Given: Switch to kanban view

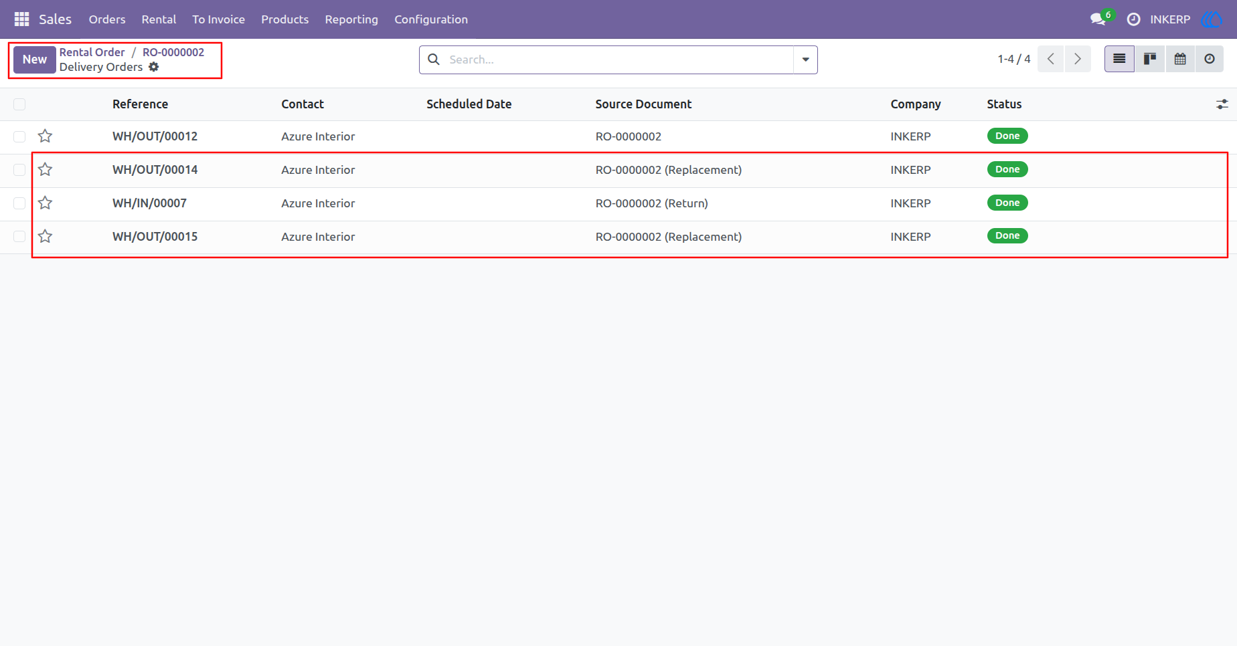Looking at the screenshot, I should tap(1150, 59).
